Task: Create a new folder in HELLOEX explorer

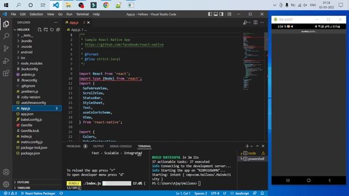Action: [46, 29]
